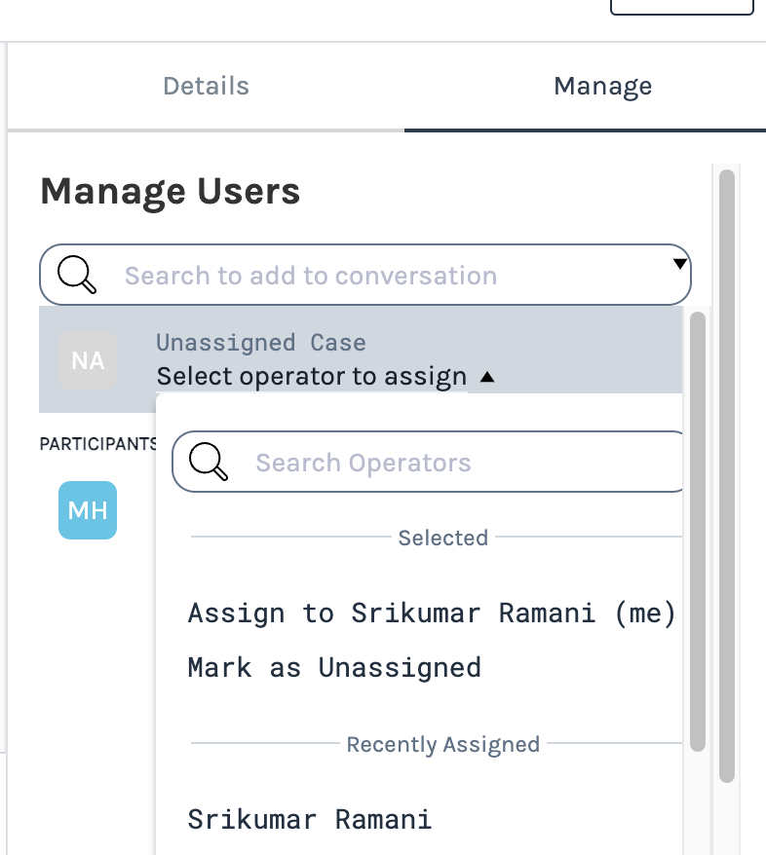Screen dimensions: 766x855
Task: Click the NA unassigned avatar
Action: [x=88, y=360]
